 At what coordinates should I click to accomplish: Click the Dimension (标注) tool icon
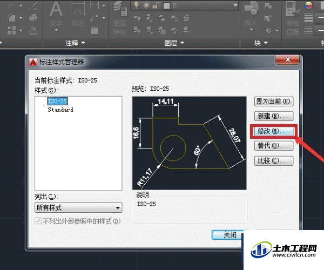coord(78,9)
